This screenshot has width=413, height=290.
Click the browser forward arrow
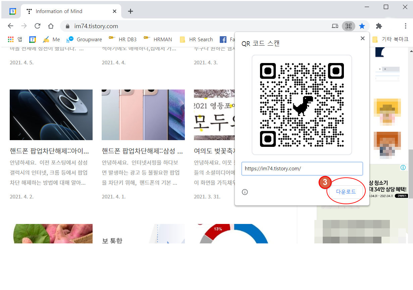[24, 26]
